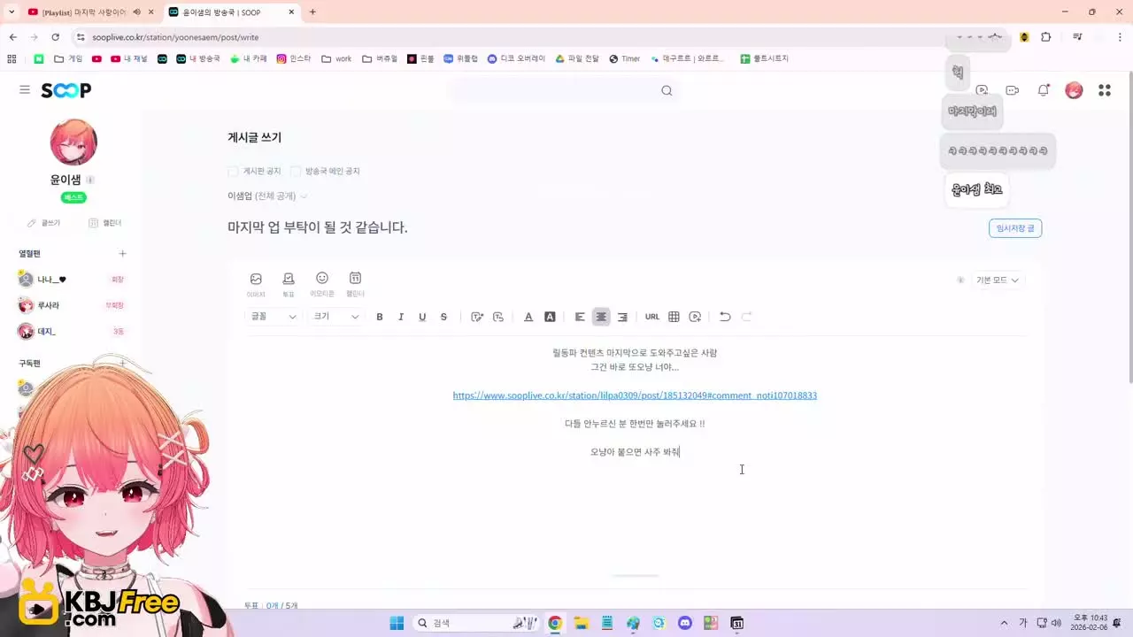Viewport: 1133px width, 637px height.
Task: Apply bold formatting in the editor
Action: (380, 317)
